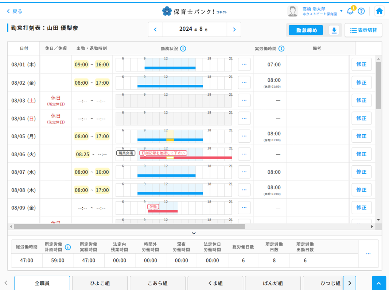View the 実労働時間 column info icon
The image size is (389, 292).
[281, 48]
